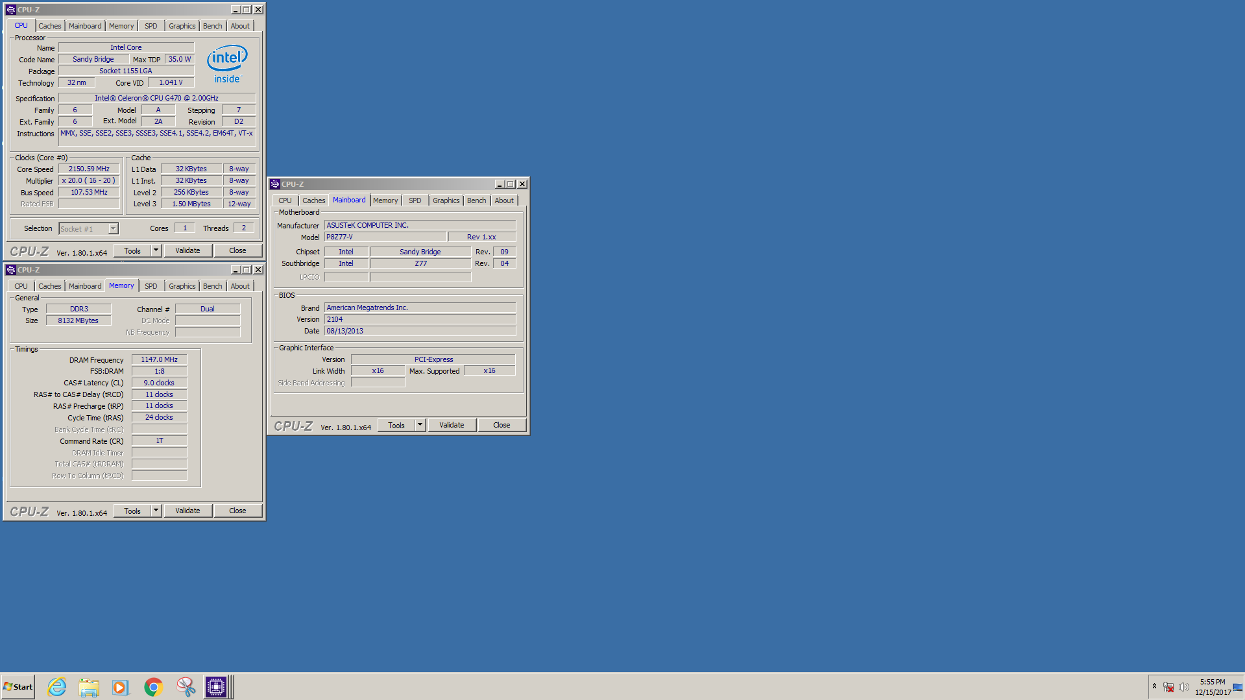Viewport: 1245px width, 700px height.
Task: Click the Start button
Action: pos(18,686)
